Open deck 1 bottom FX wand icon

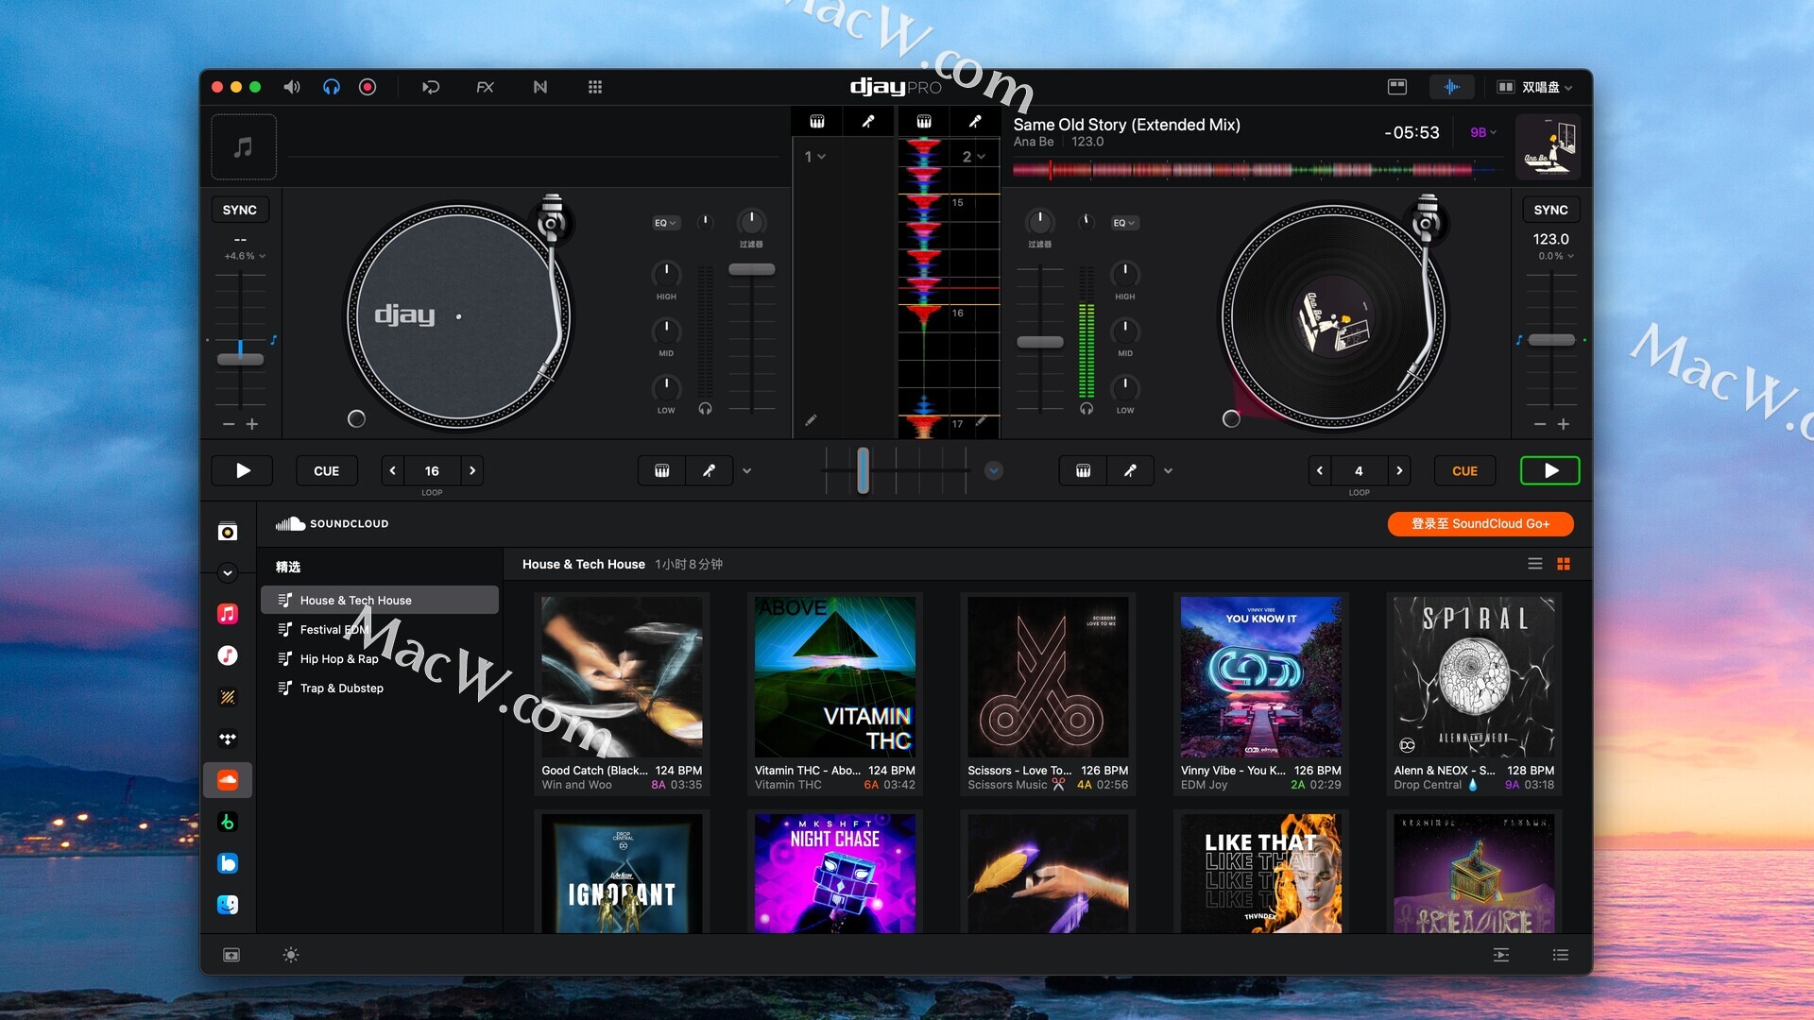(x=709, y=470)
